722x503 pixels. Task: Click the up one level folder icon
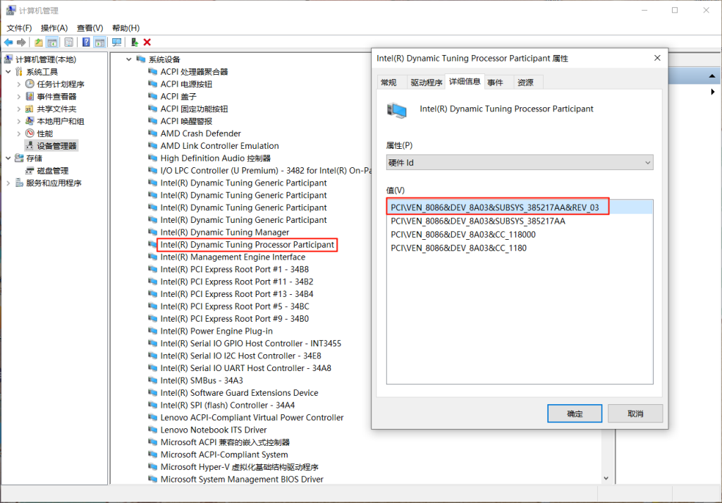coord(39,42)
